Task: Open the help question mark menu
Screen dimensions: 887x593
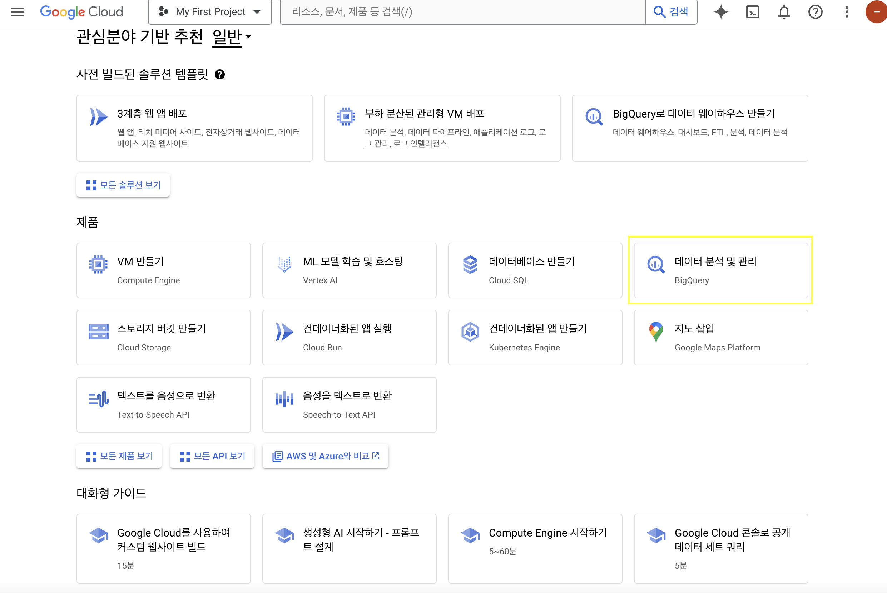Action: pos(815,12)
